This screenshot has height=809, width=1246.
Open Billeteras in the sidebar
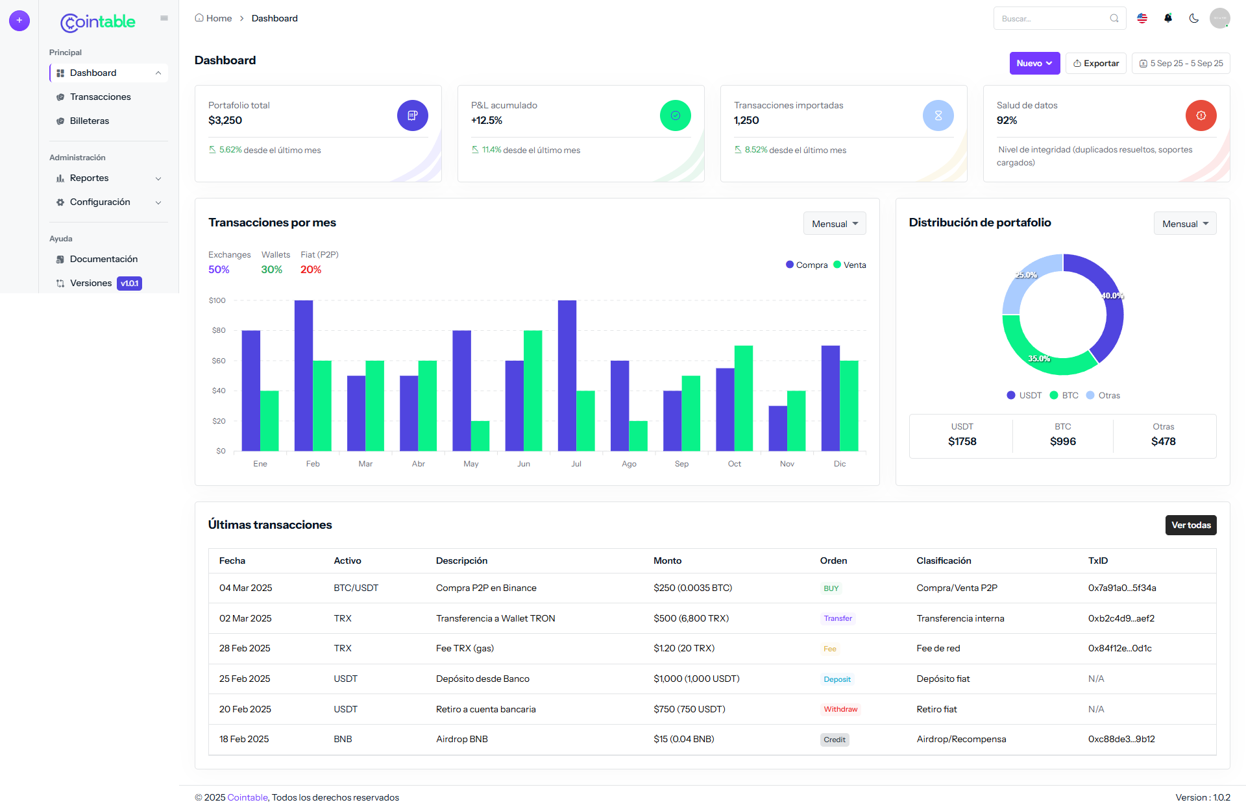[90, 121]
